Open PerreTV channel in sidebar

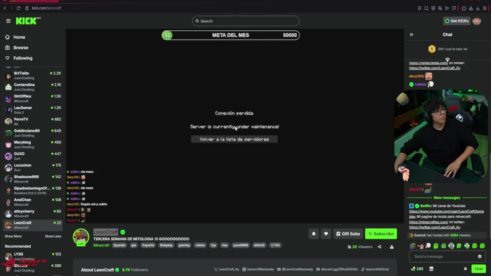click(x=33, y=121)
